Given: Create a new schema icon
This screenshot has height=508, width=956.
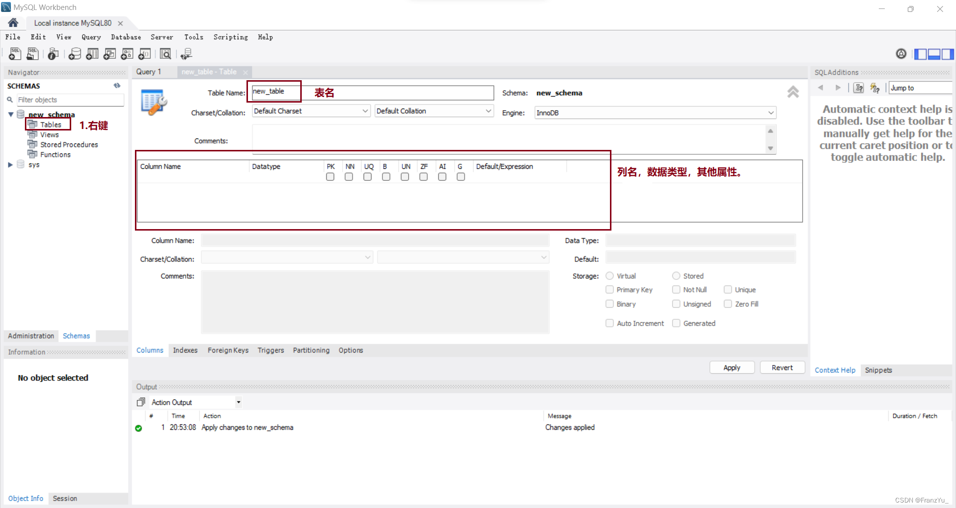Looking at the screenshot, I should (75, 54).
